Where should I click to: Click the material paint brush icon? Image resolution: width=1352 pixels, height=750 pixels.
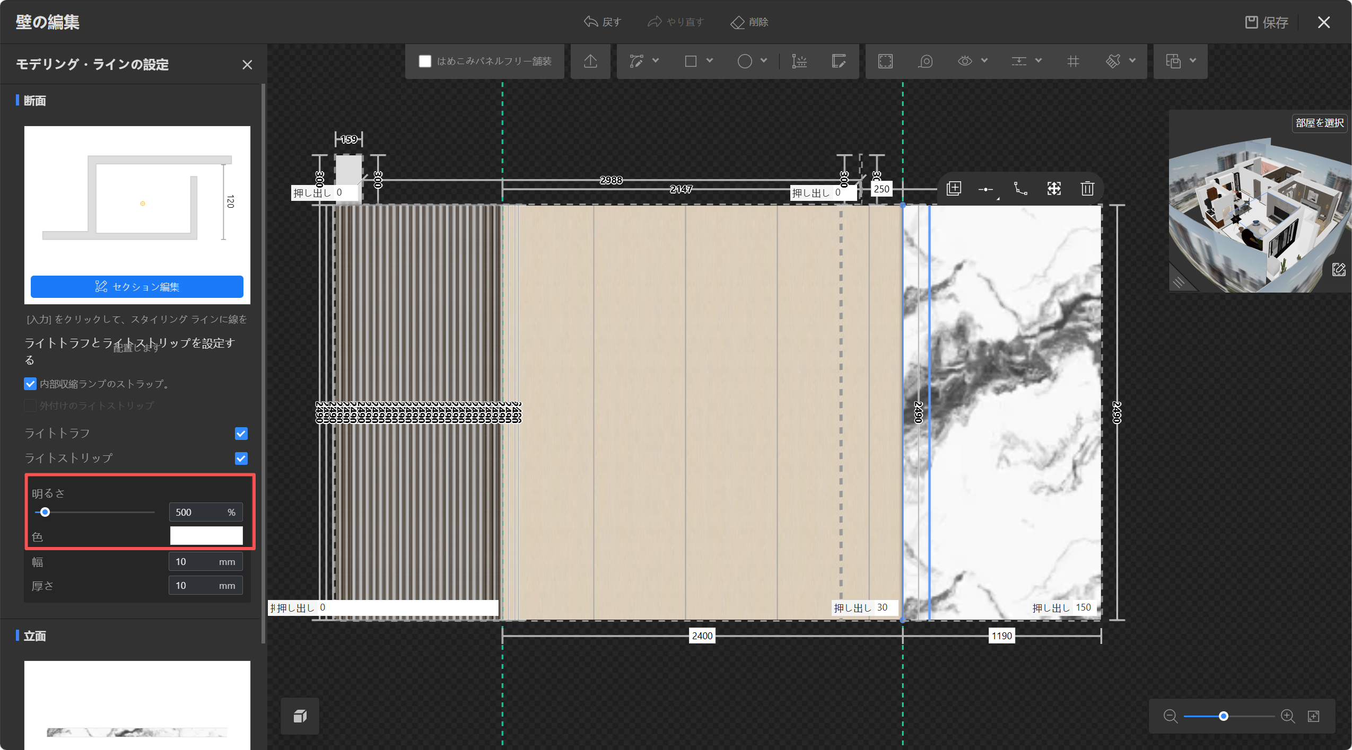click(x=1113, y=61)
